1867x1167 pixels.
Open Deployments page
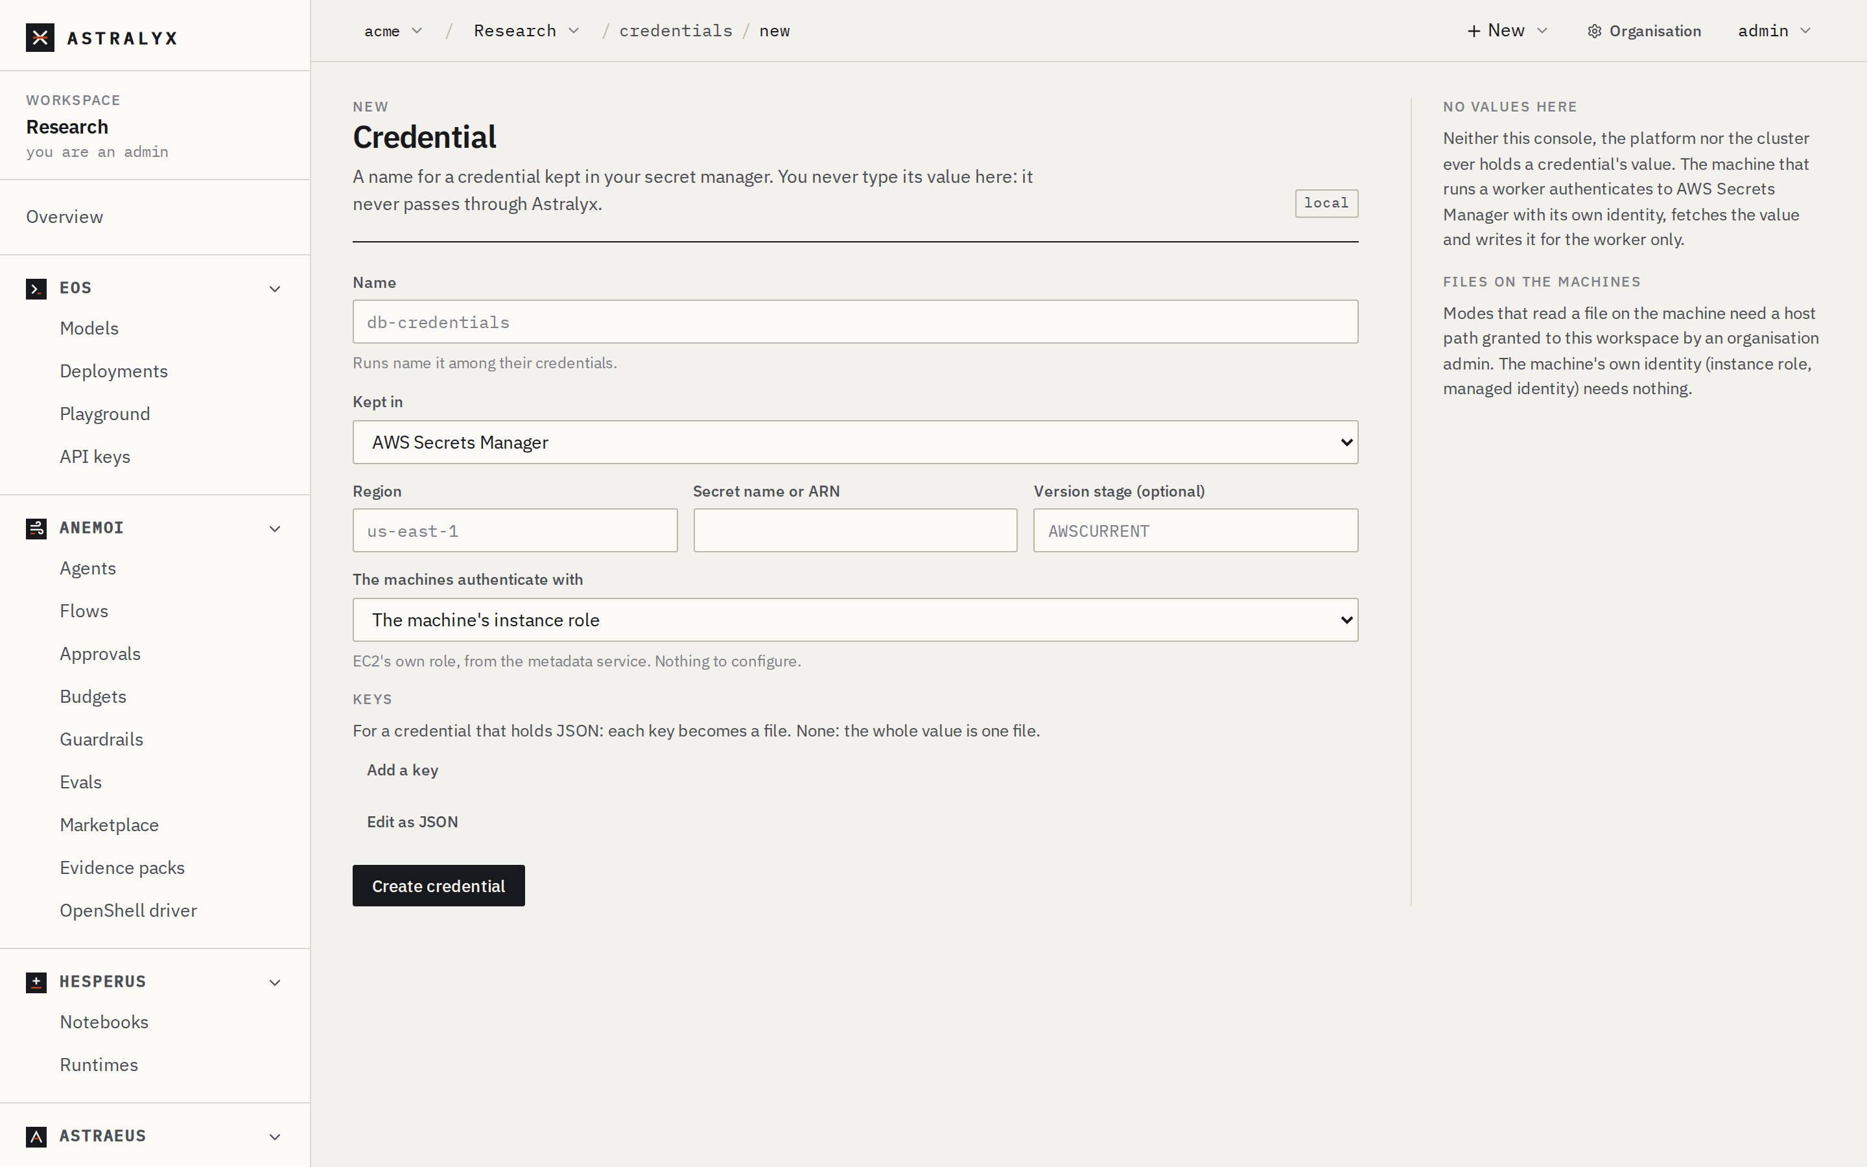pyautogui.click(x=114, y=371)
